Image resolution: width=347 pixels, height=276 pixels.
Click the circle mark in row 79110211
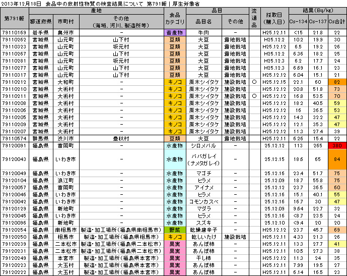254,96
